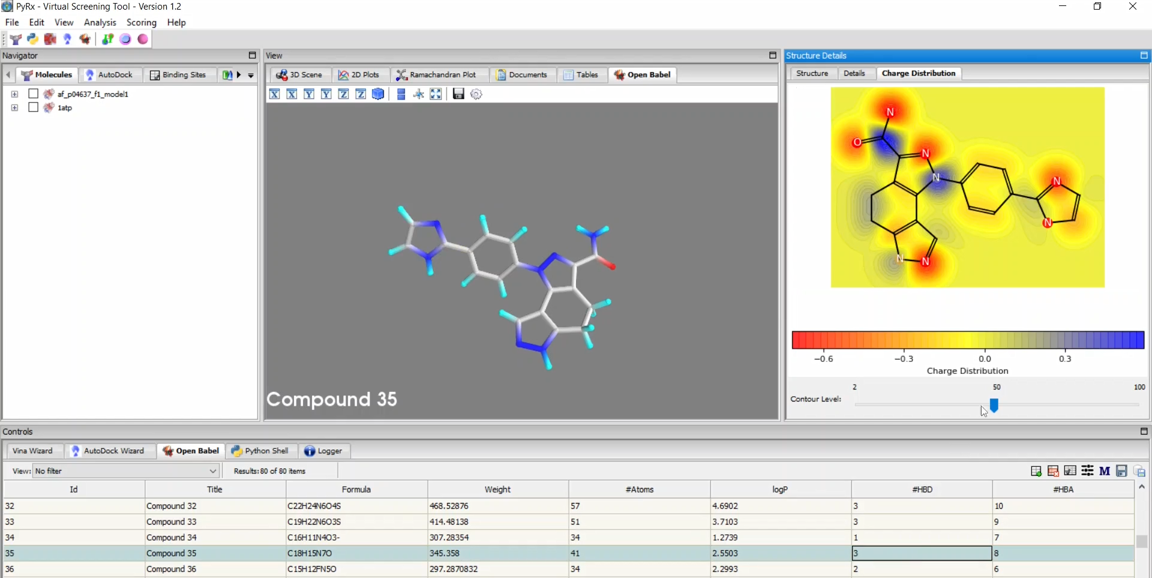Select the C22H24N6O4S formula cell
The height and width of the screenshot is (578, 1152).
pyautogui.click(x=356, y=506)
